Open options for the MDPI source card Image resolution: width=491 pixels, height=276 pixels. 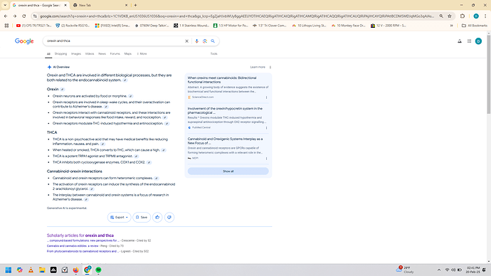click(x=266, y=159)
